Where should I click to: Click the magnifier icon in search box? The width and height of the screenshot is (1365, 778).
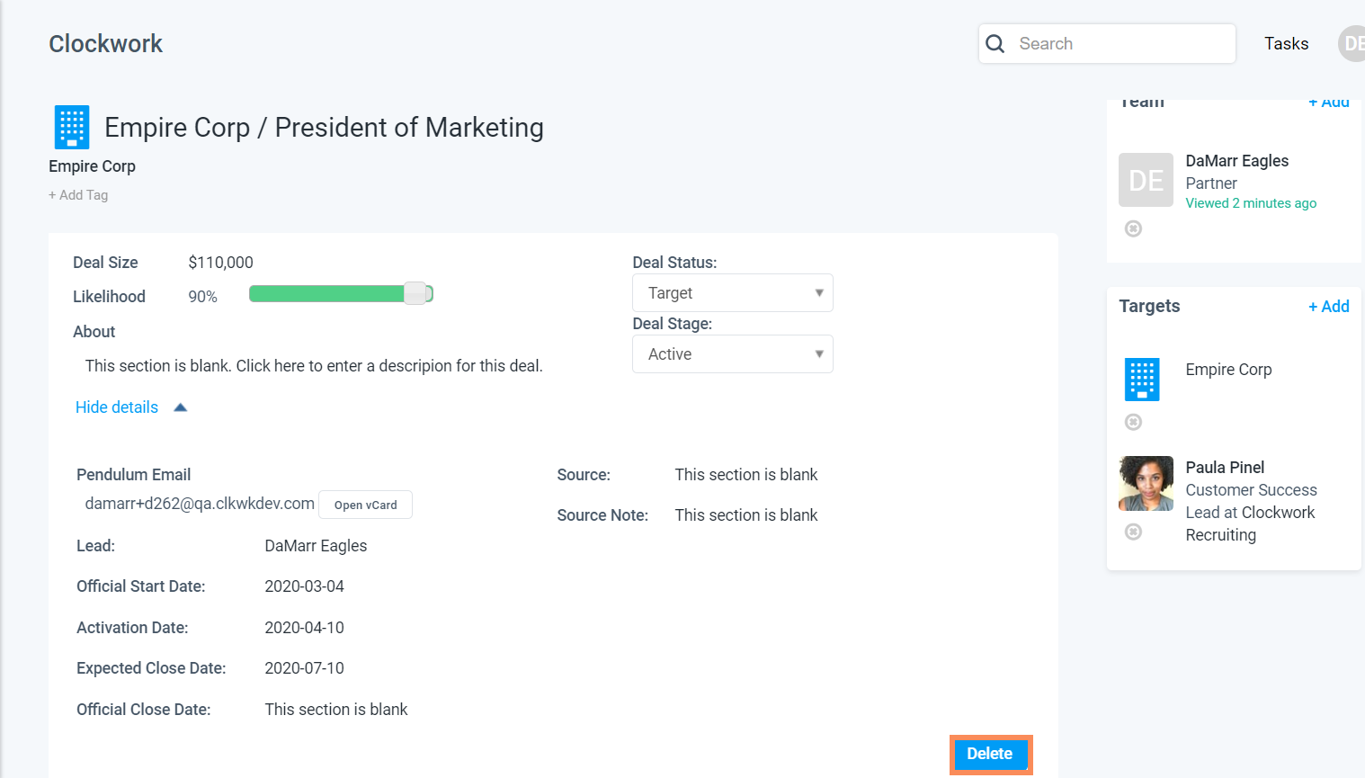[x=995, y=44]
